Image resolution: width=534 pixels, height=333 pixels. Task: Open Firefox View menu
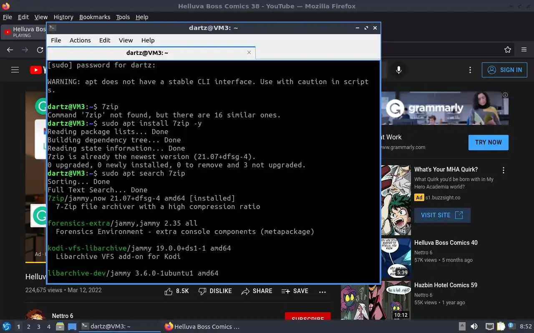(41, 17)
